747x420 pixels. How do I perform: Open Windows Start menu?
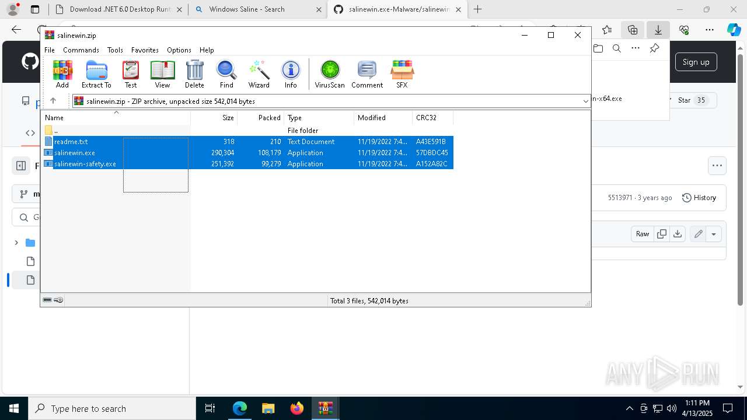(x=14, y=408)
